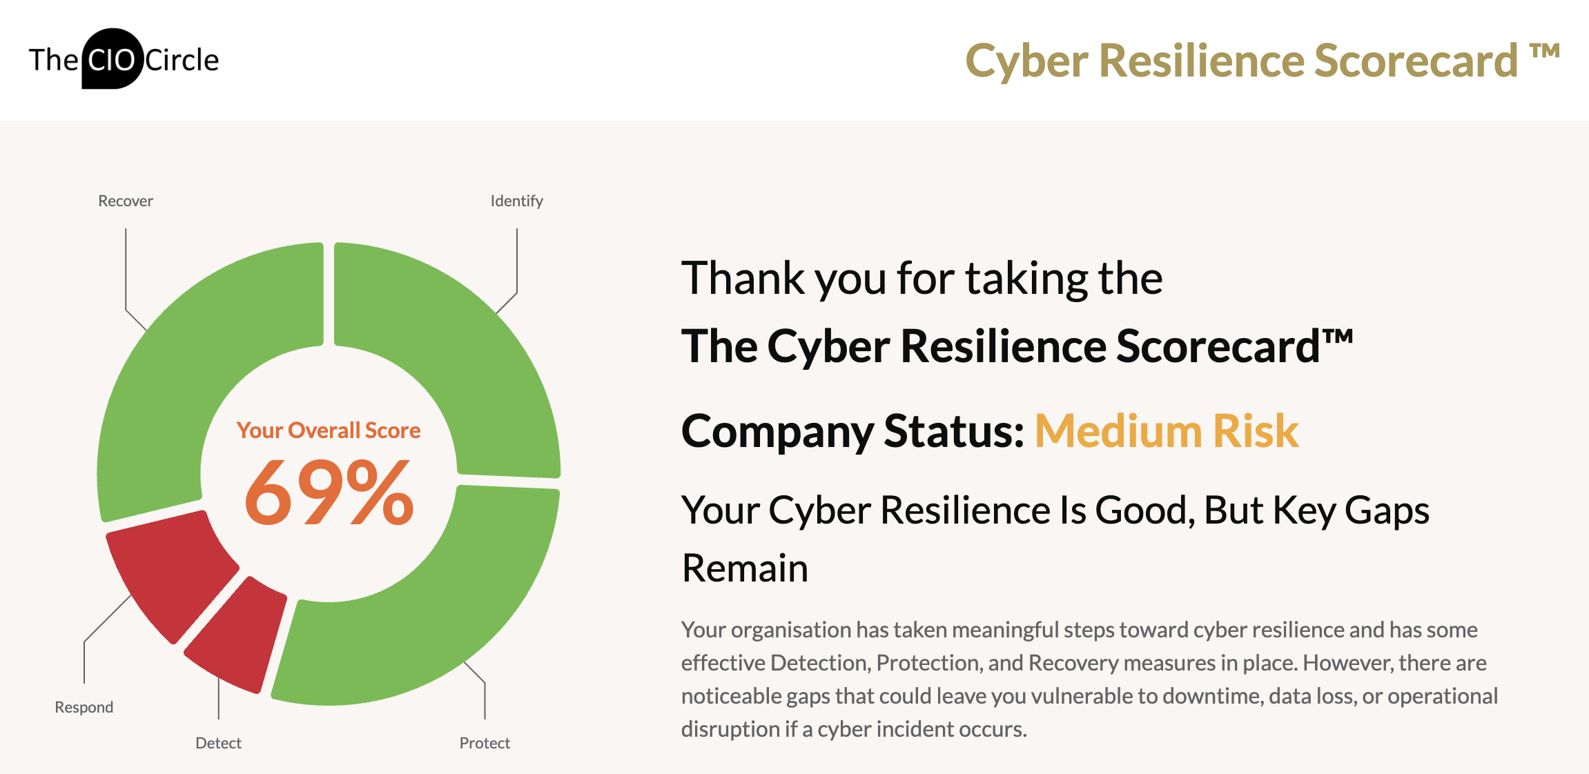Click the gold 'Cyber Resilience Scorecard ™' page title
The width and height of the screenshot is (1589, 774).
1262,61
